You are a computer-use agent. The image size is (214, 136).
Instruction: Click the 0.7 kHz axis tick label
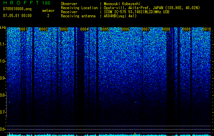point(2,112)
